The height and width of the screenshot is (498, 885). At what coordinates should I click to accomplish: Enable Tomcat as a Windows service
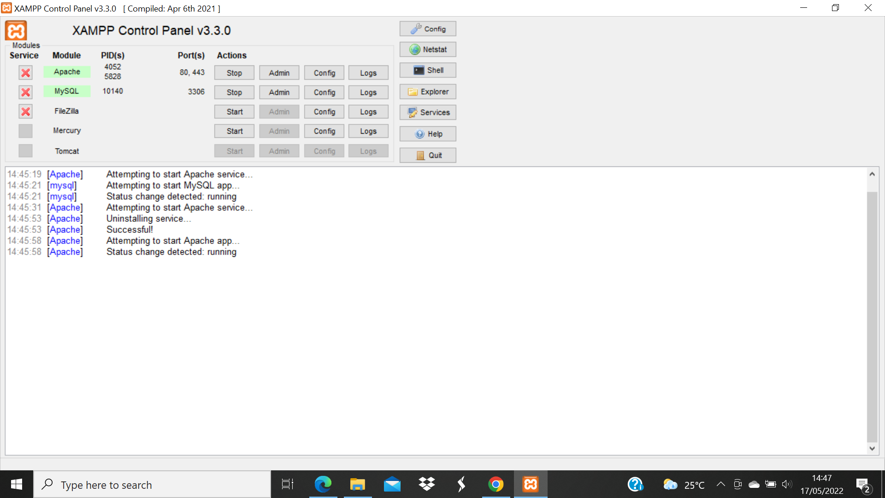tap(25, 151)
